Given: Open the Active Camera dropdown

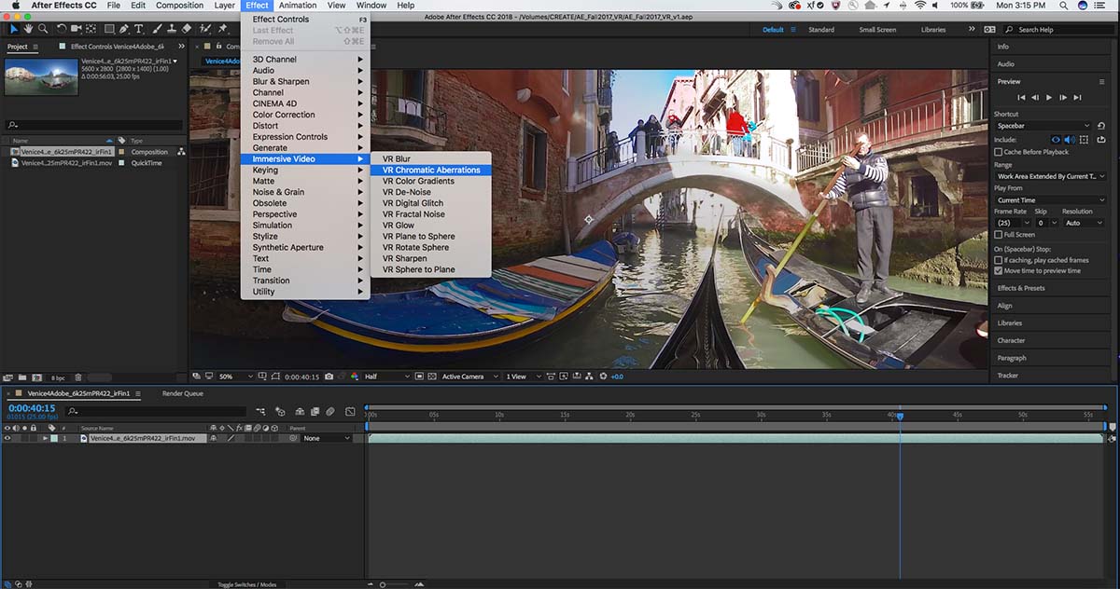Looking at the screenshot, I should (467, 377).
